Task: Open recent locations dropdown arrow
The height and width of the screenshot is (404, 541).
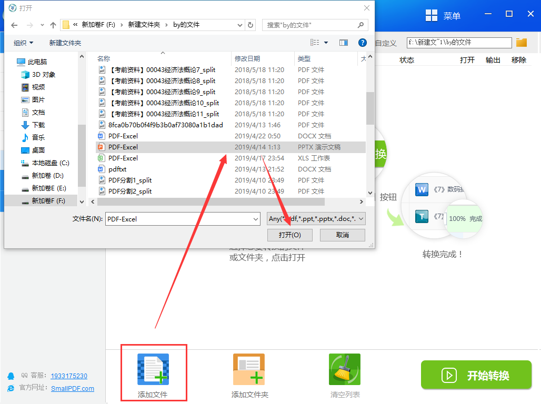Action: tap(42, 25)
